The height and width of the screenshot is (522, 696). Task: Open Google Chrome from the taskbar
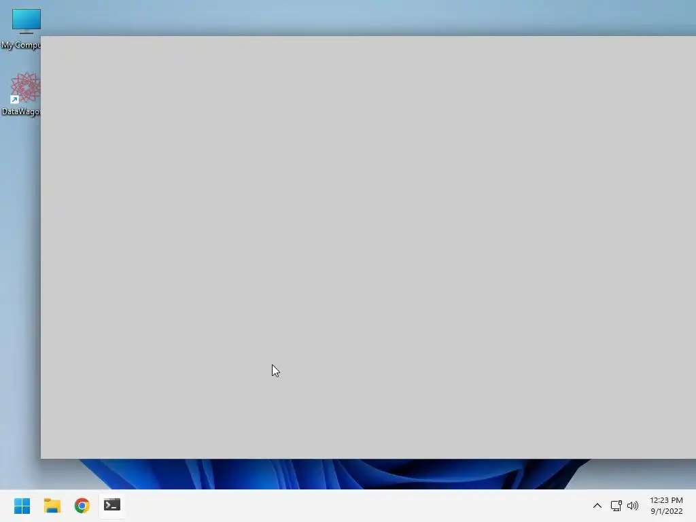[82, 506]
